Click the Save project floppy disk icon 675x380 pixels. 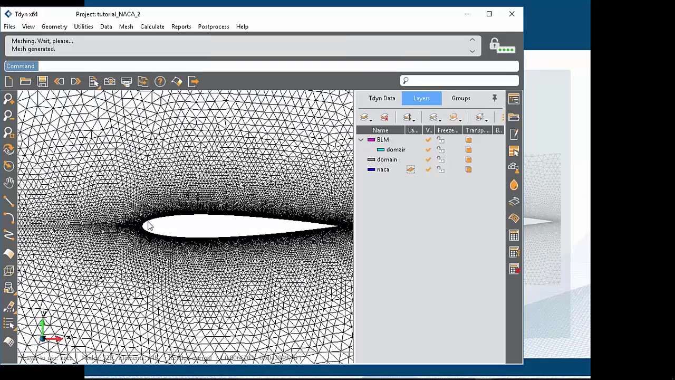coord(42,81)
